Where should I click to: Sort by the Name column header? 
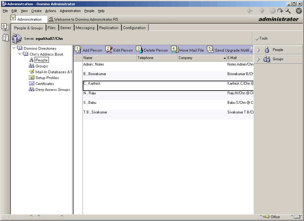click(110, 58)
